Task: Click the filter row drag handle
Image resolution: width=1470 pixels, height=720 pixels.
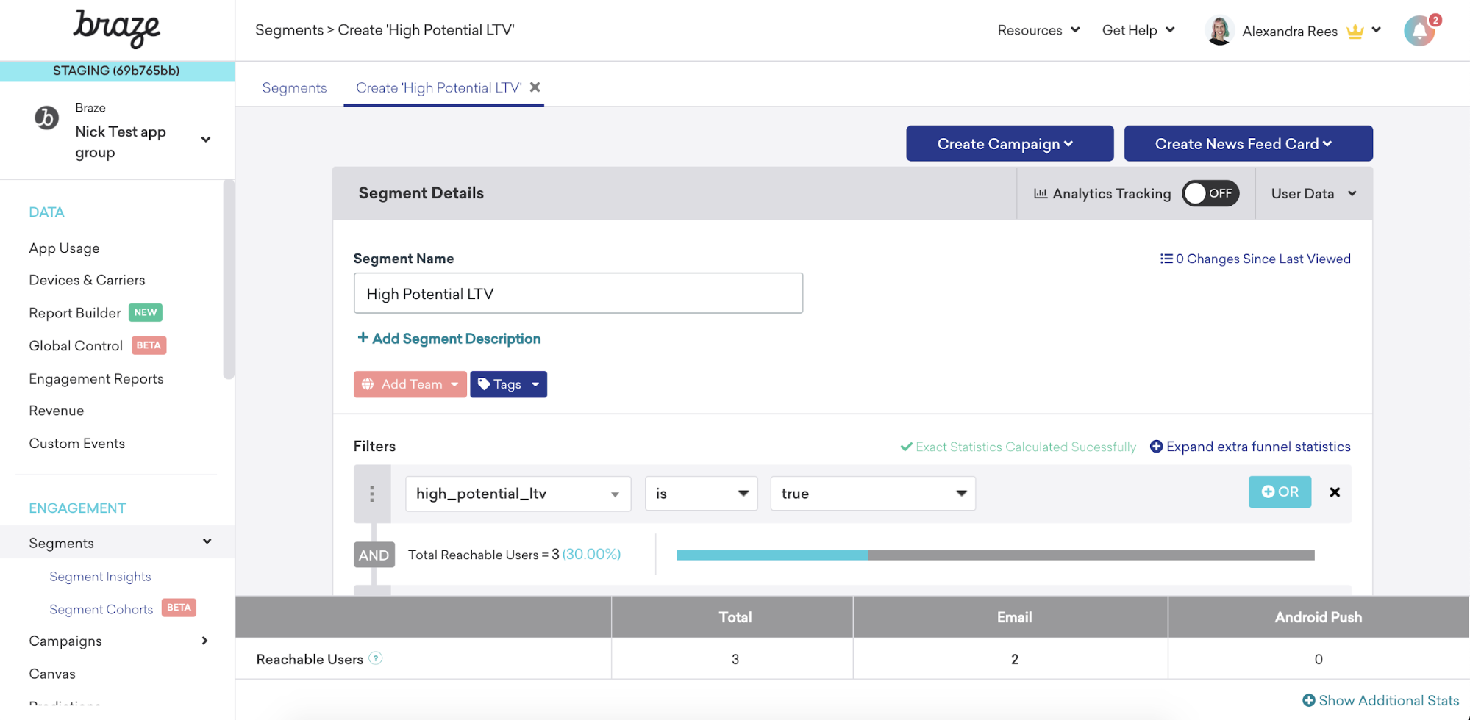Action: [372, 494]
